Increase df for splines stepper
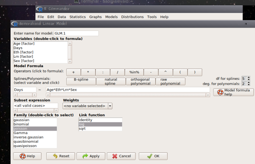Image resolution: width=255 pixels, height=164 pixels. pos(248,77)
